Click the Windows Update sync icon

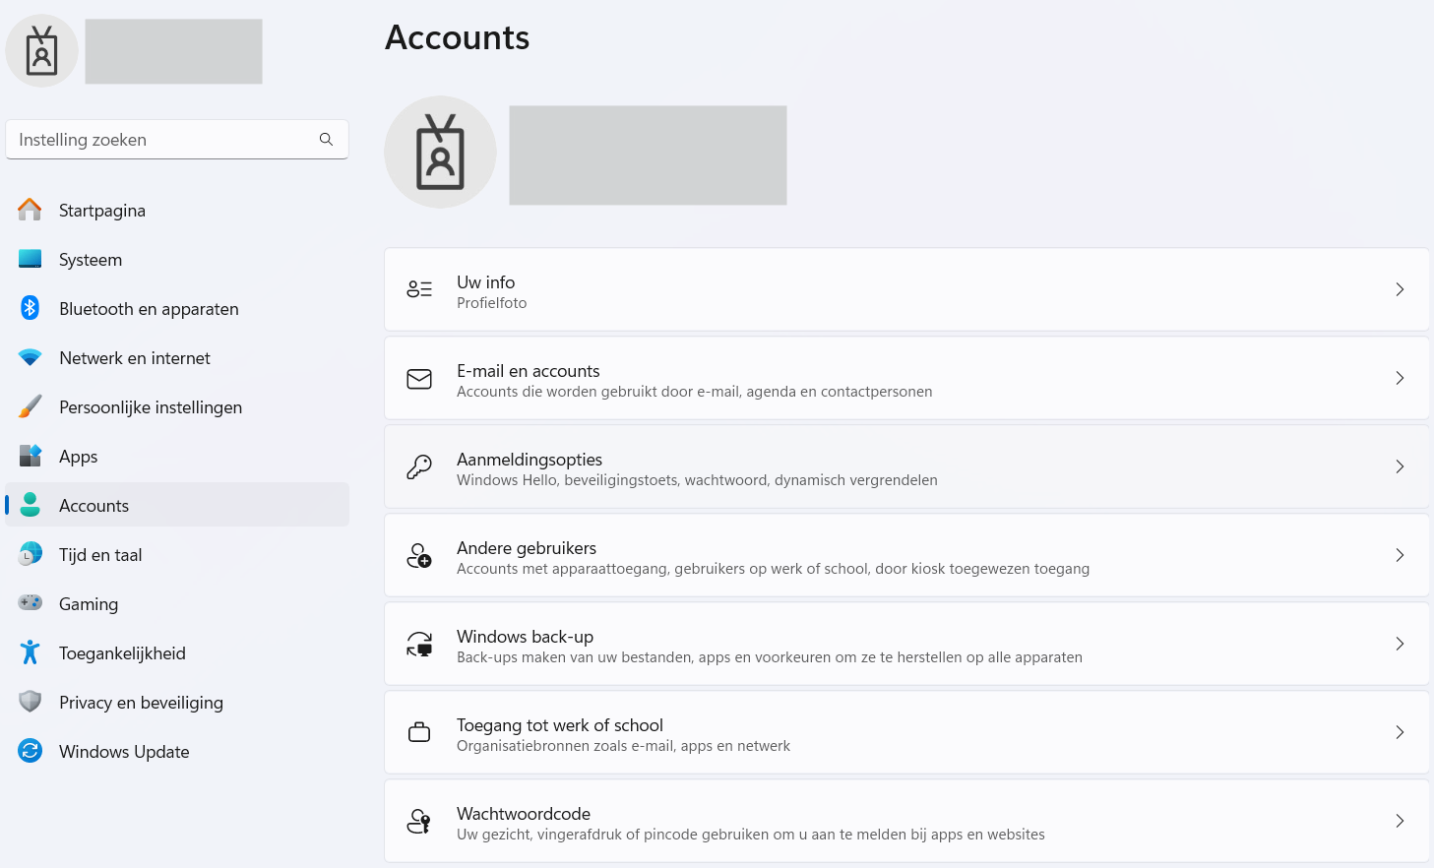click(x=31, y=751)
